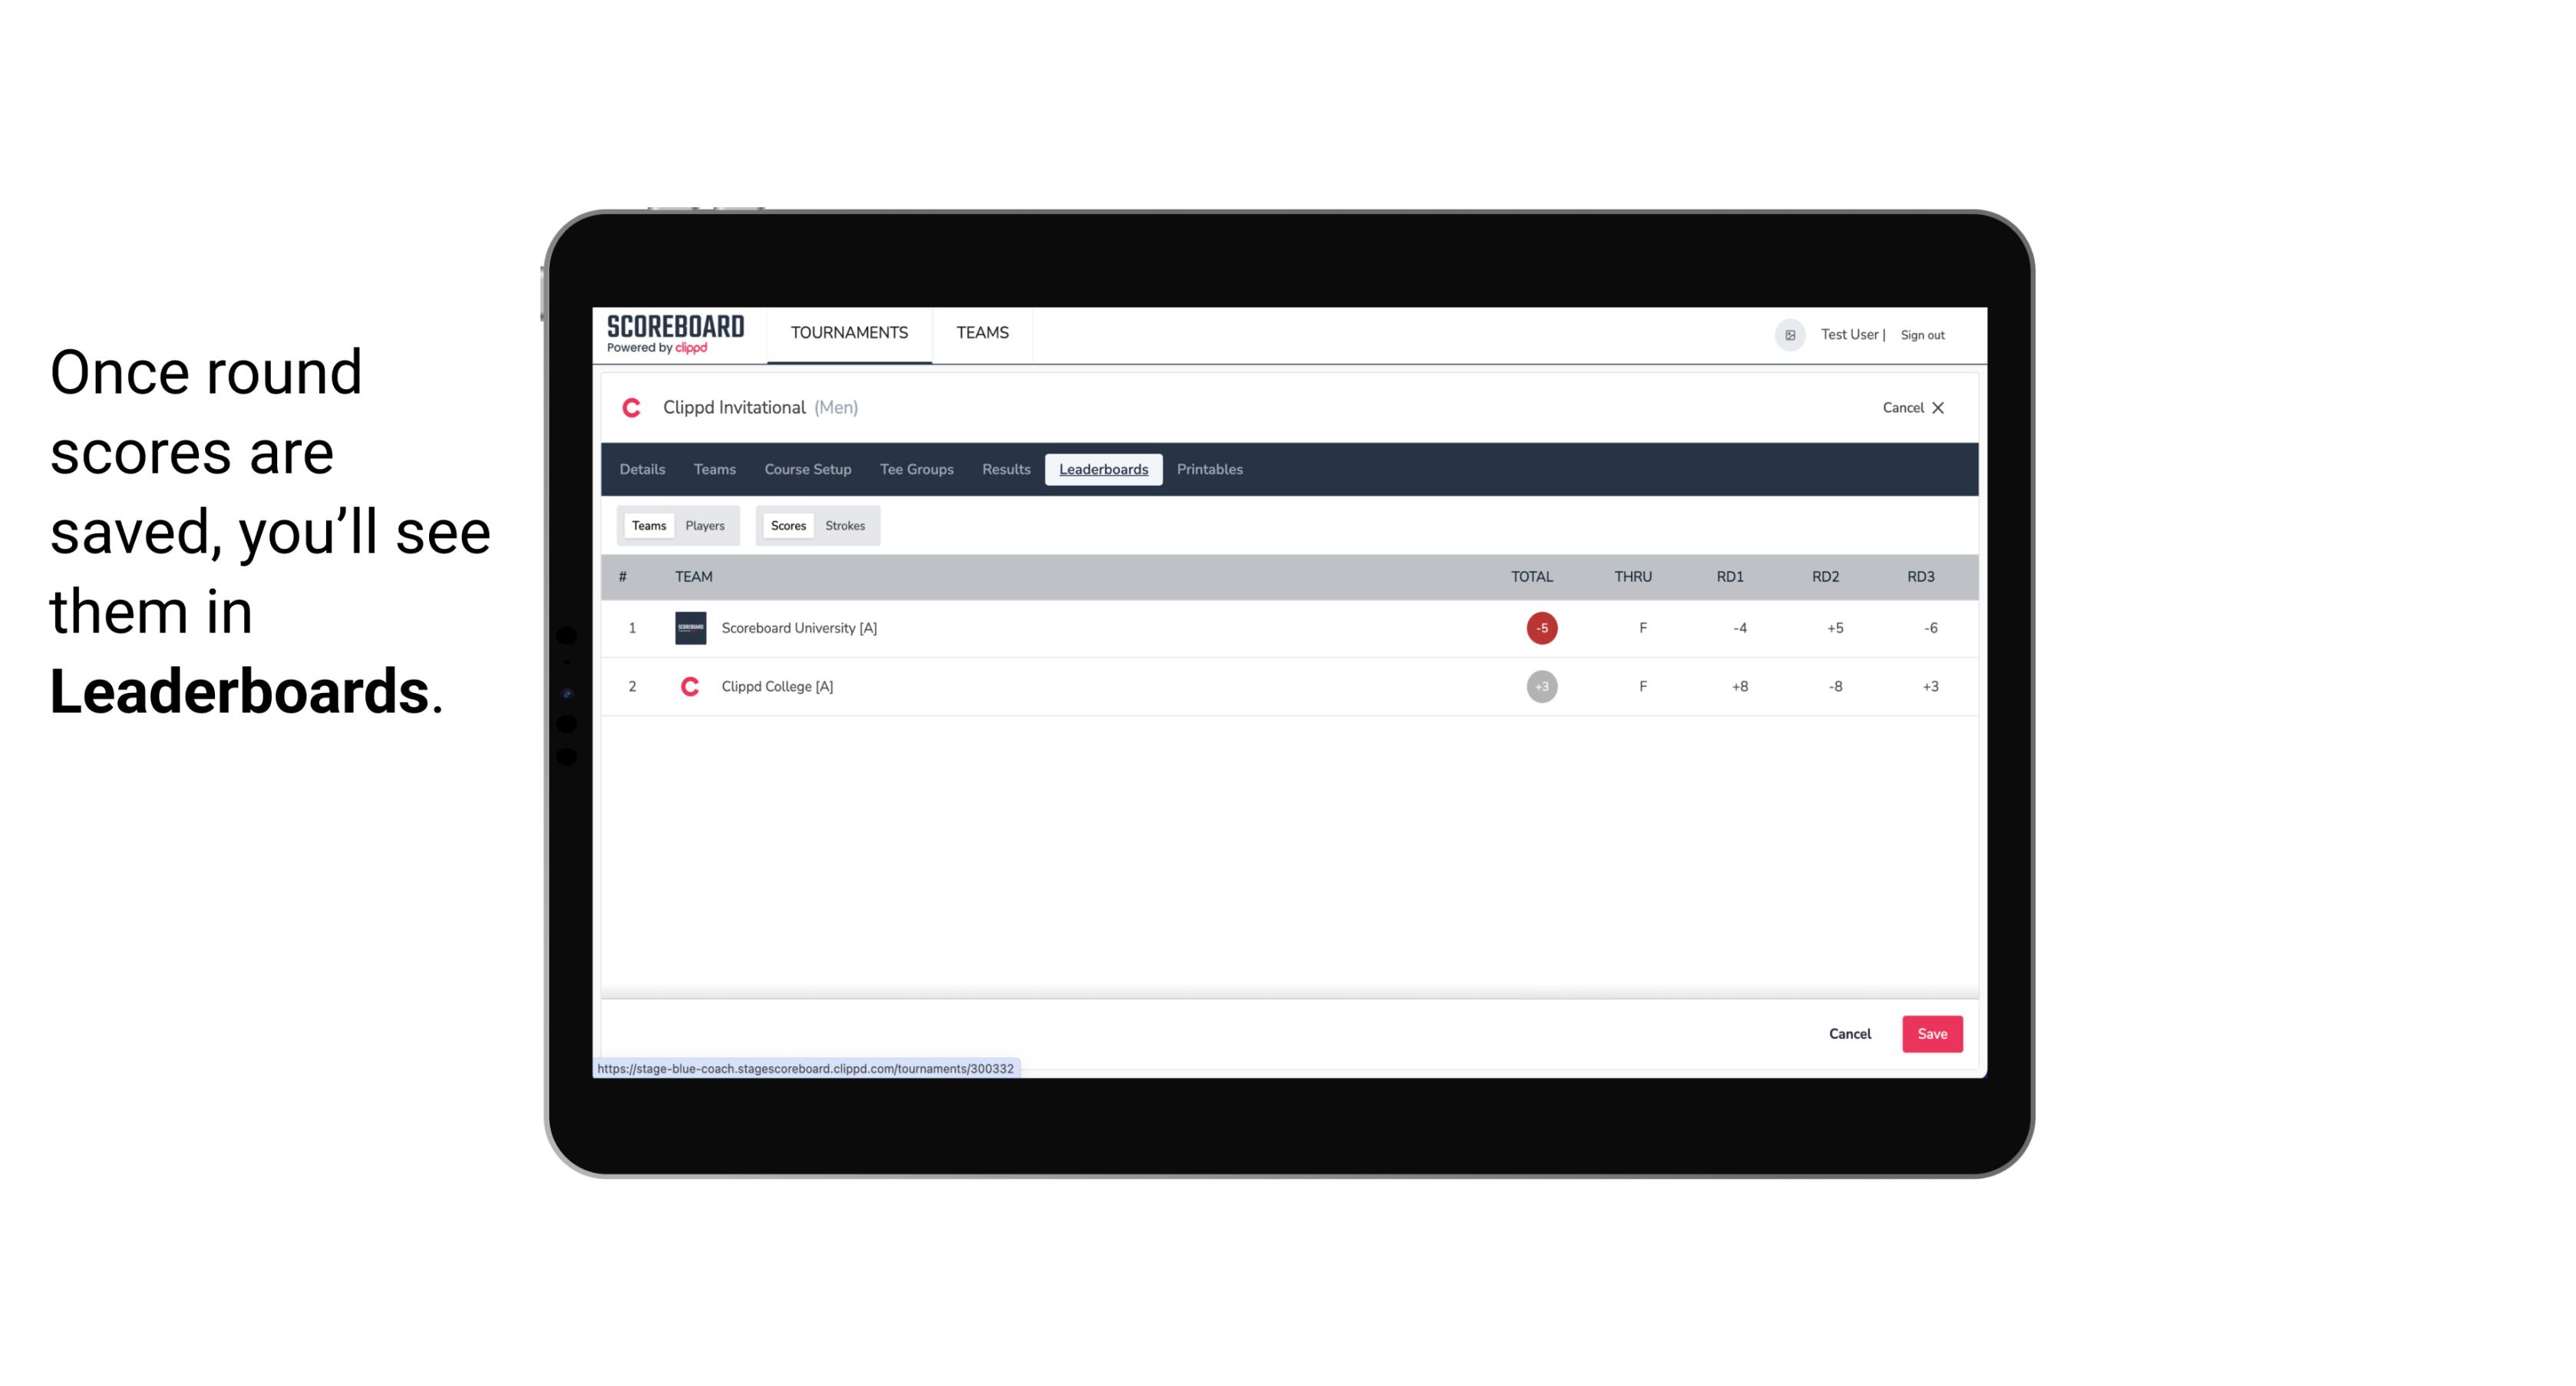
Task: Click the Scores filter button
Action: coord(787,526)
